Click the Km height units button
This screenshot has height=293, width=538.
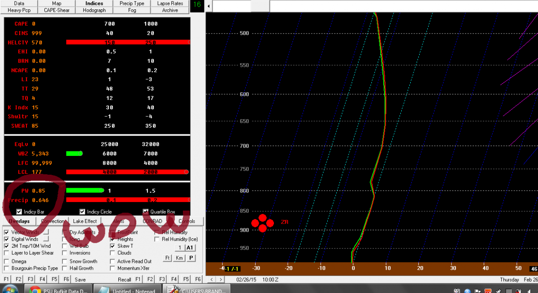(x=179, y=258)
